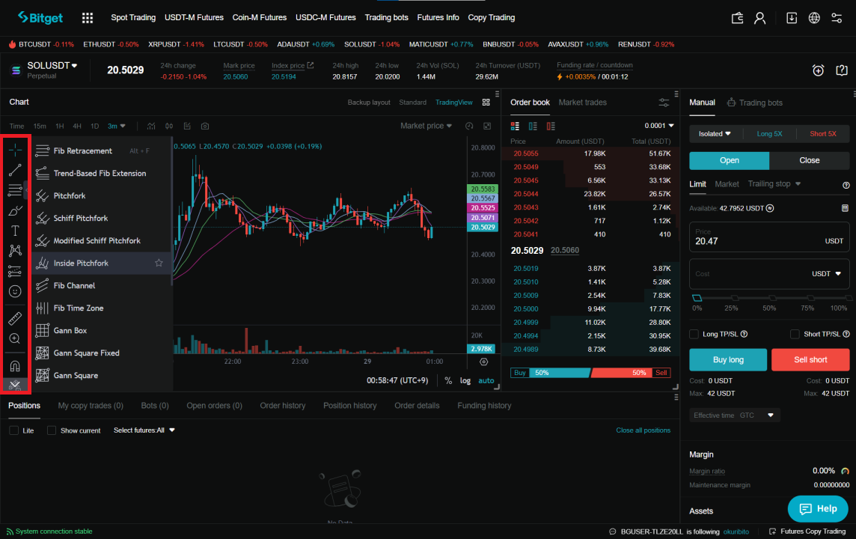
Task: Open the USDT cost unit dropdown
Action: click(826, 273)
